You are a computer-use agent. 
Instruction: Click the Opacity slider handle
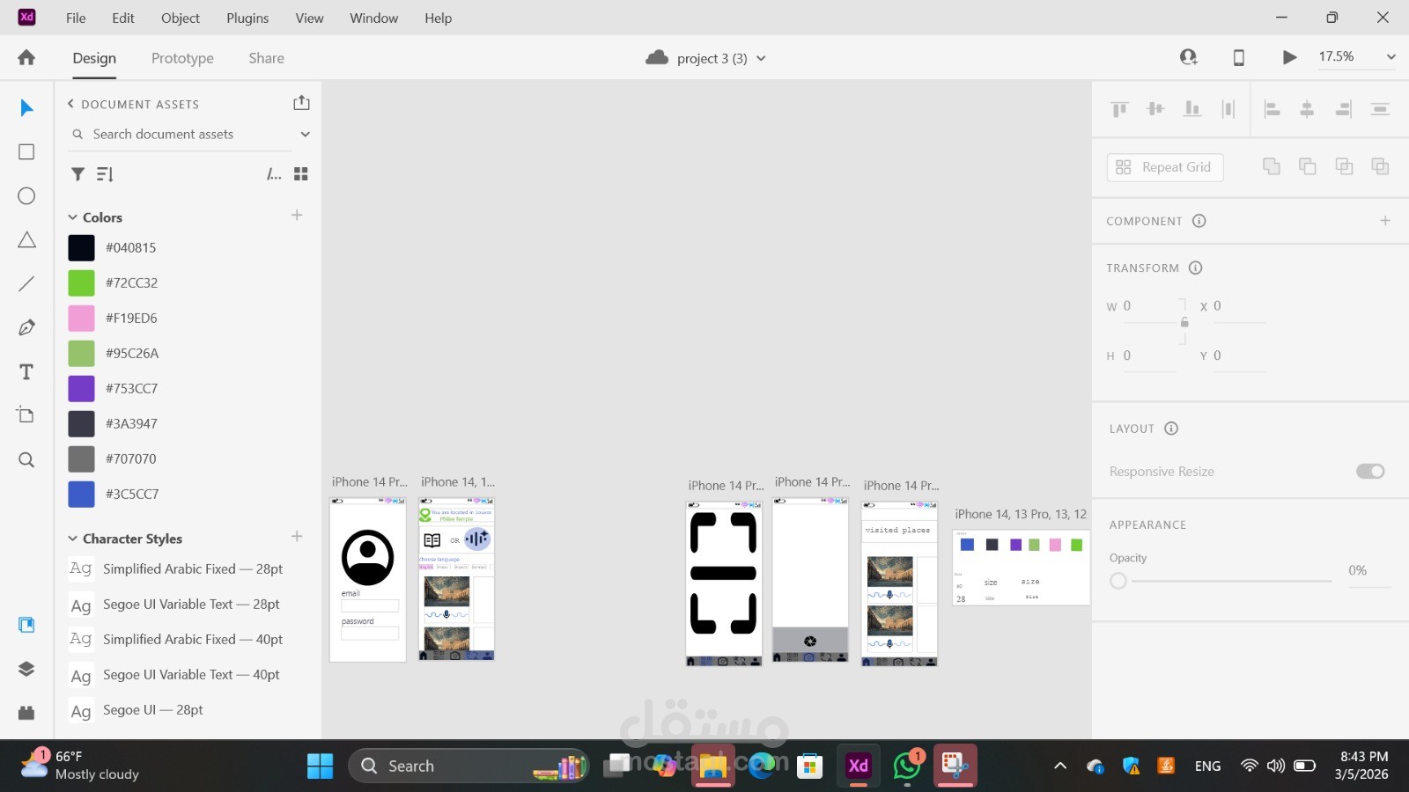pyautogui.click(x=1118, y=581)
